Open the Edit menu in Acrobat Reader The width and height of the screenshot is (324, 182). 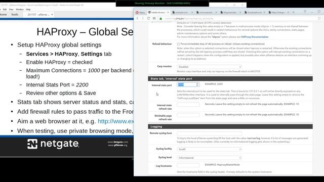5,10
